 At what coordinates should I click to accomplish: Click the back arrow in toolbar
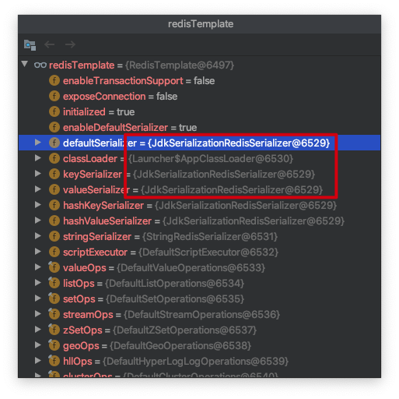tap(49, 44)
